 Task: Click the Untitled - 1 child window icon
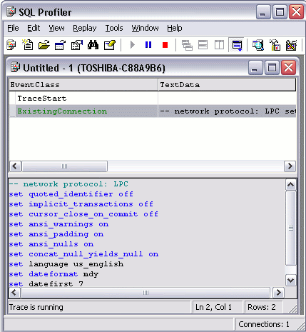[16, 68]
